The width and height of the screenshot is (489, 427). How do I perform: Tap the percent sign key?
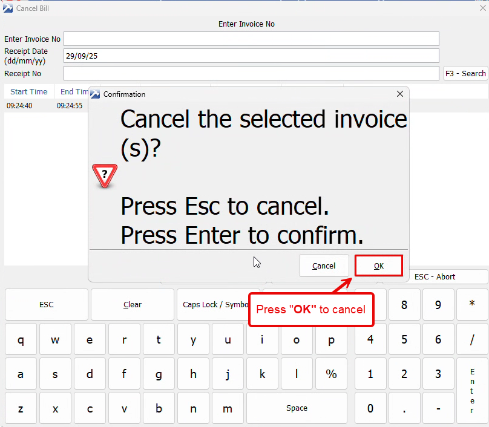pos(331,374)
